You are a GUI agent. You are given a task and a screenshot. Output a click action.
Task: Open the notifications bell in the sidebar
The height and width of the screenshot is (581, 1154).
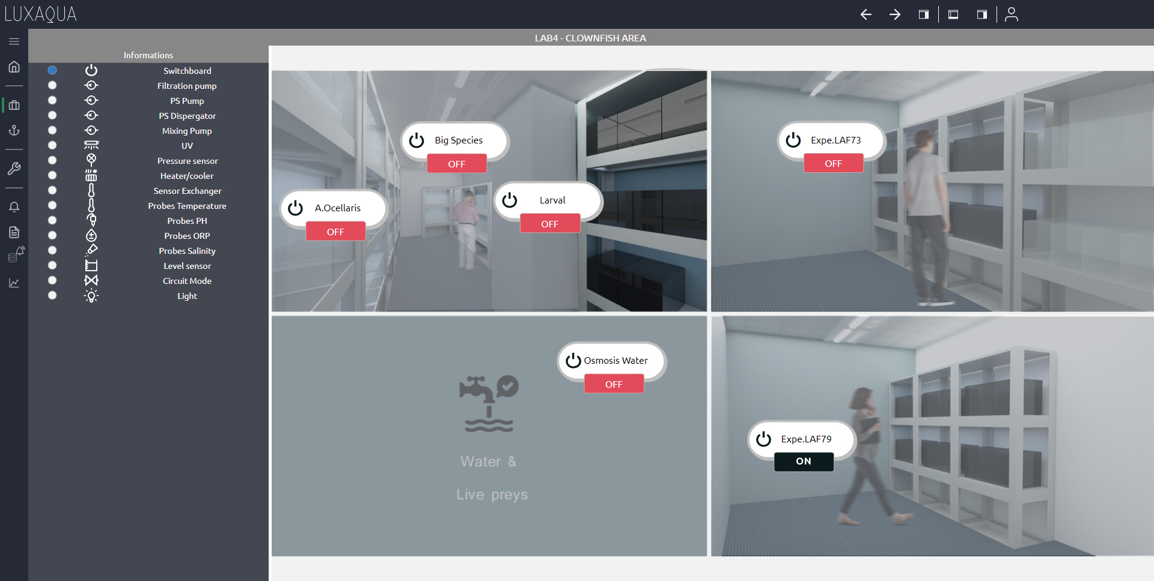click(14, 206)
